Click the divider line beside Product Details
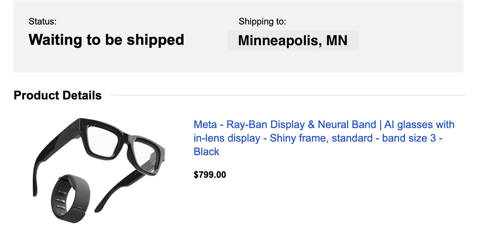The image size is (478, 229). (x=288, y=95)
